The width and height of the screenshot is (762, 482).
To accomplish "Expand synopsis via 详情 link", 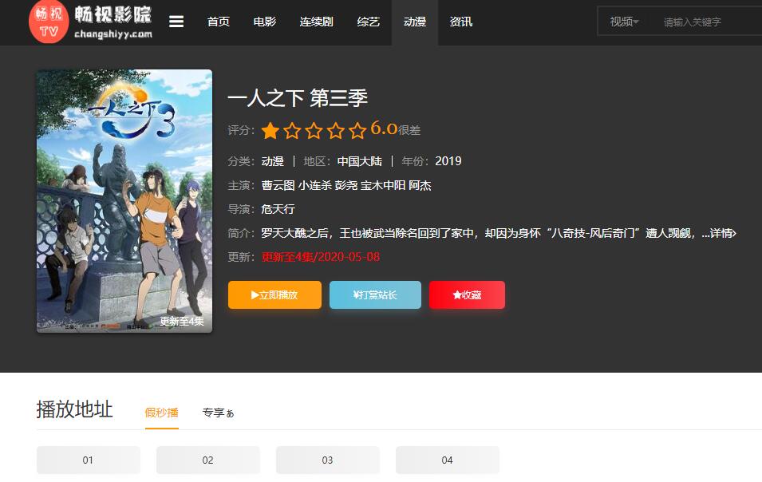I will coord(723,234).
